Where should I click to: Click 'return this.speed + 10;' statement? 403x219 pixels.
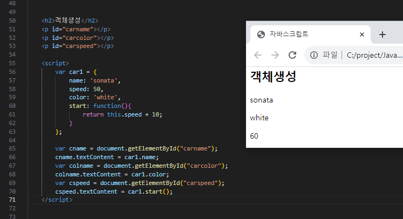click(122, 115)
